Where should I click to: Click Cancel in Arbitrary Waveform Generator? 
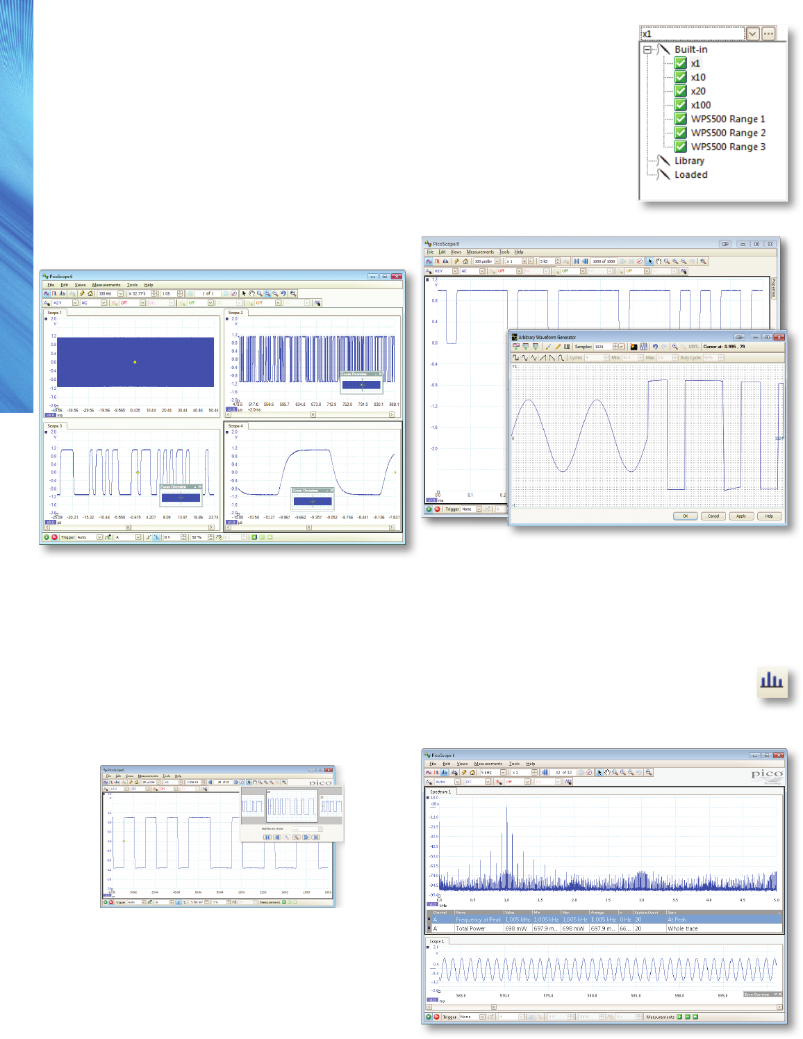(x=713, y=516)
